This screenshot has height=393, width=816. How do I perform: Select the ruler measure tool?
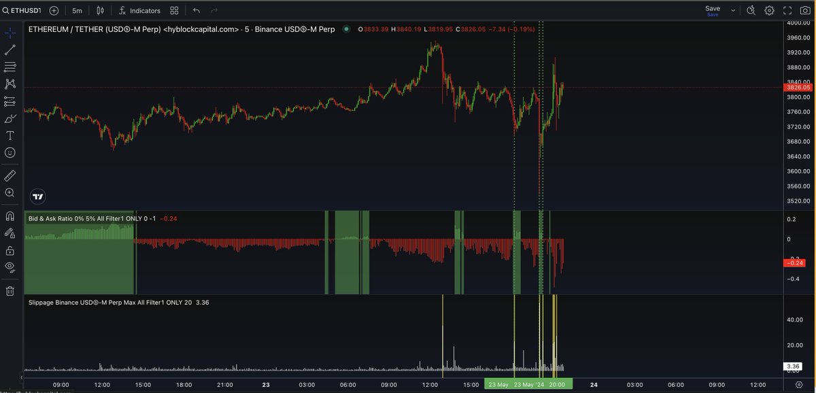tap(10, 176)
